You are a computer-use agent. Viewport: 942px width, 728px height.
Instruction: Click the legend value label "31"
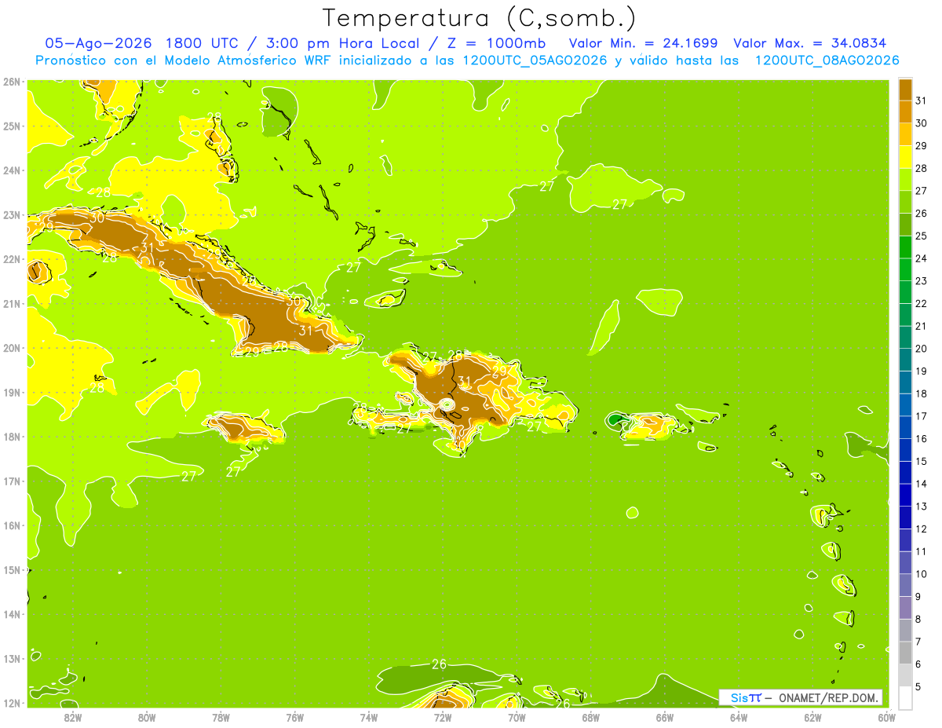click(x=922, y=101)
